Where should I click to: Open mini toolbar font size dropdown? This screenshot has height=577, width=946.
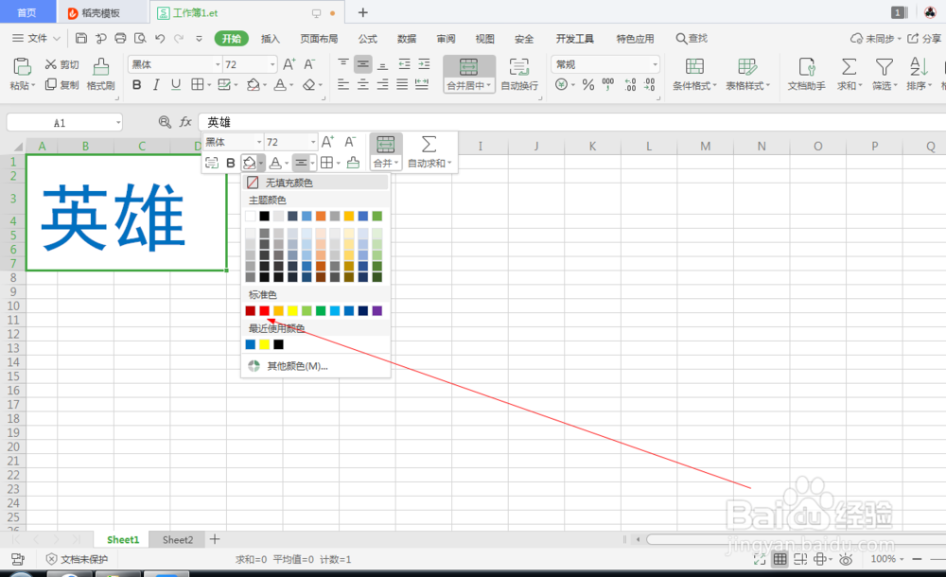pyautogui.click(x=313, y=143)
